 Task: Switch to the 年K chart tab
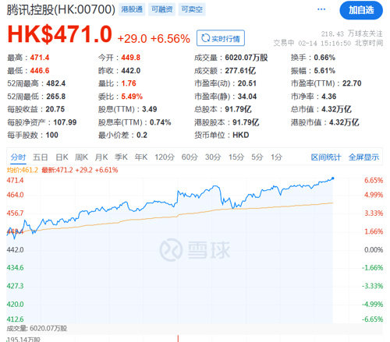[x=141, y=157]
